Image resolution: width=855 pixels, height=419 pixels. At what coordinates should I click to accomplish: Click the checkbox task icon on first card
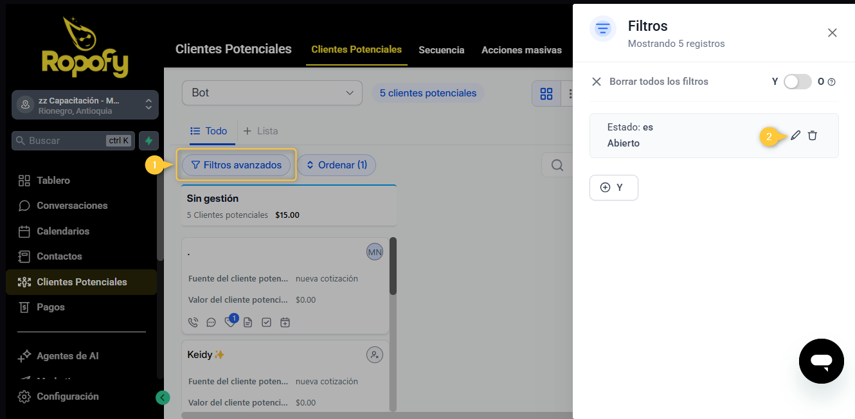tap(266, 323)
